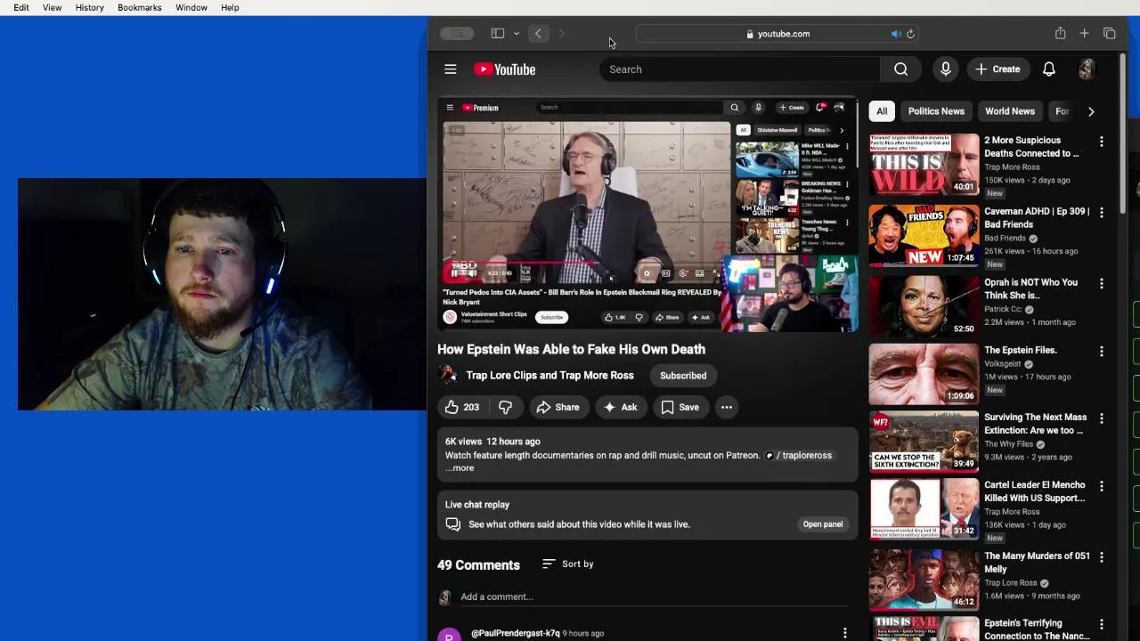Click the 49 Comments heading
This screenshot has width=1140, height=641.
point(478,565)
